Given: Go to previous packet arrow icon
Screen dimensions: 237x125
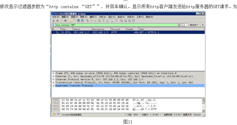Looking at the screenshot, I should [91, 21].
